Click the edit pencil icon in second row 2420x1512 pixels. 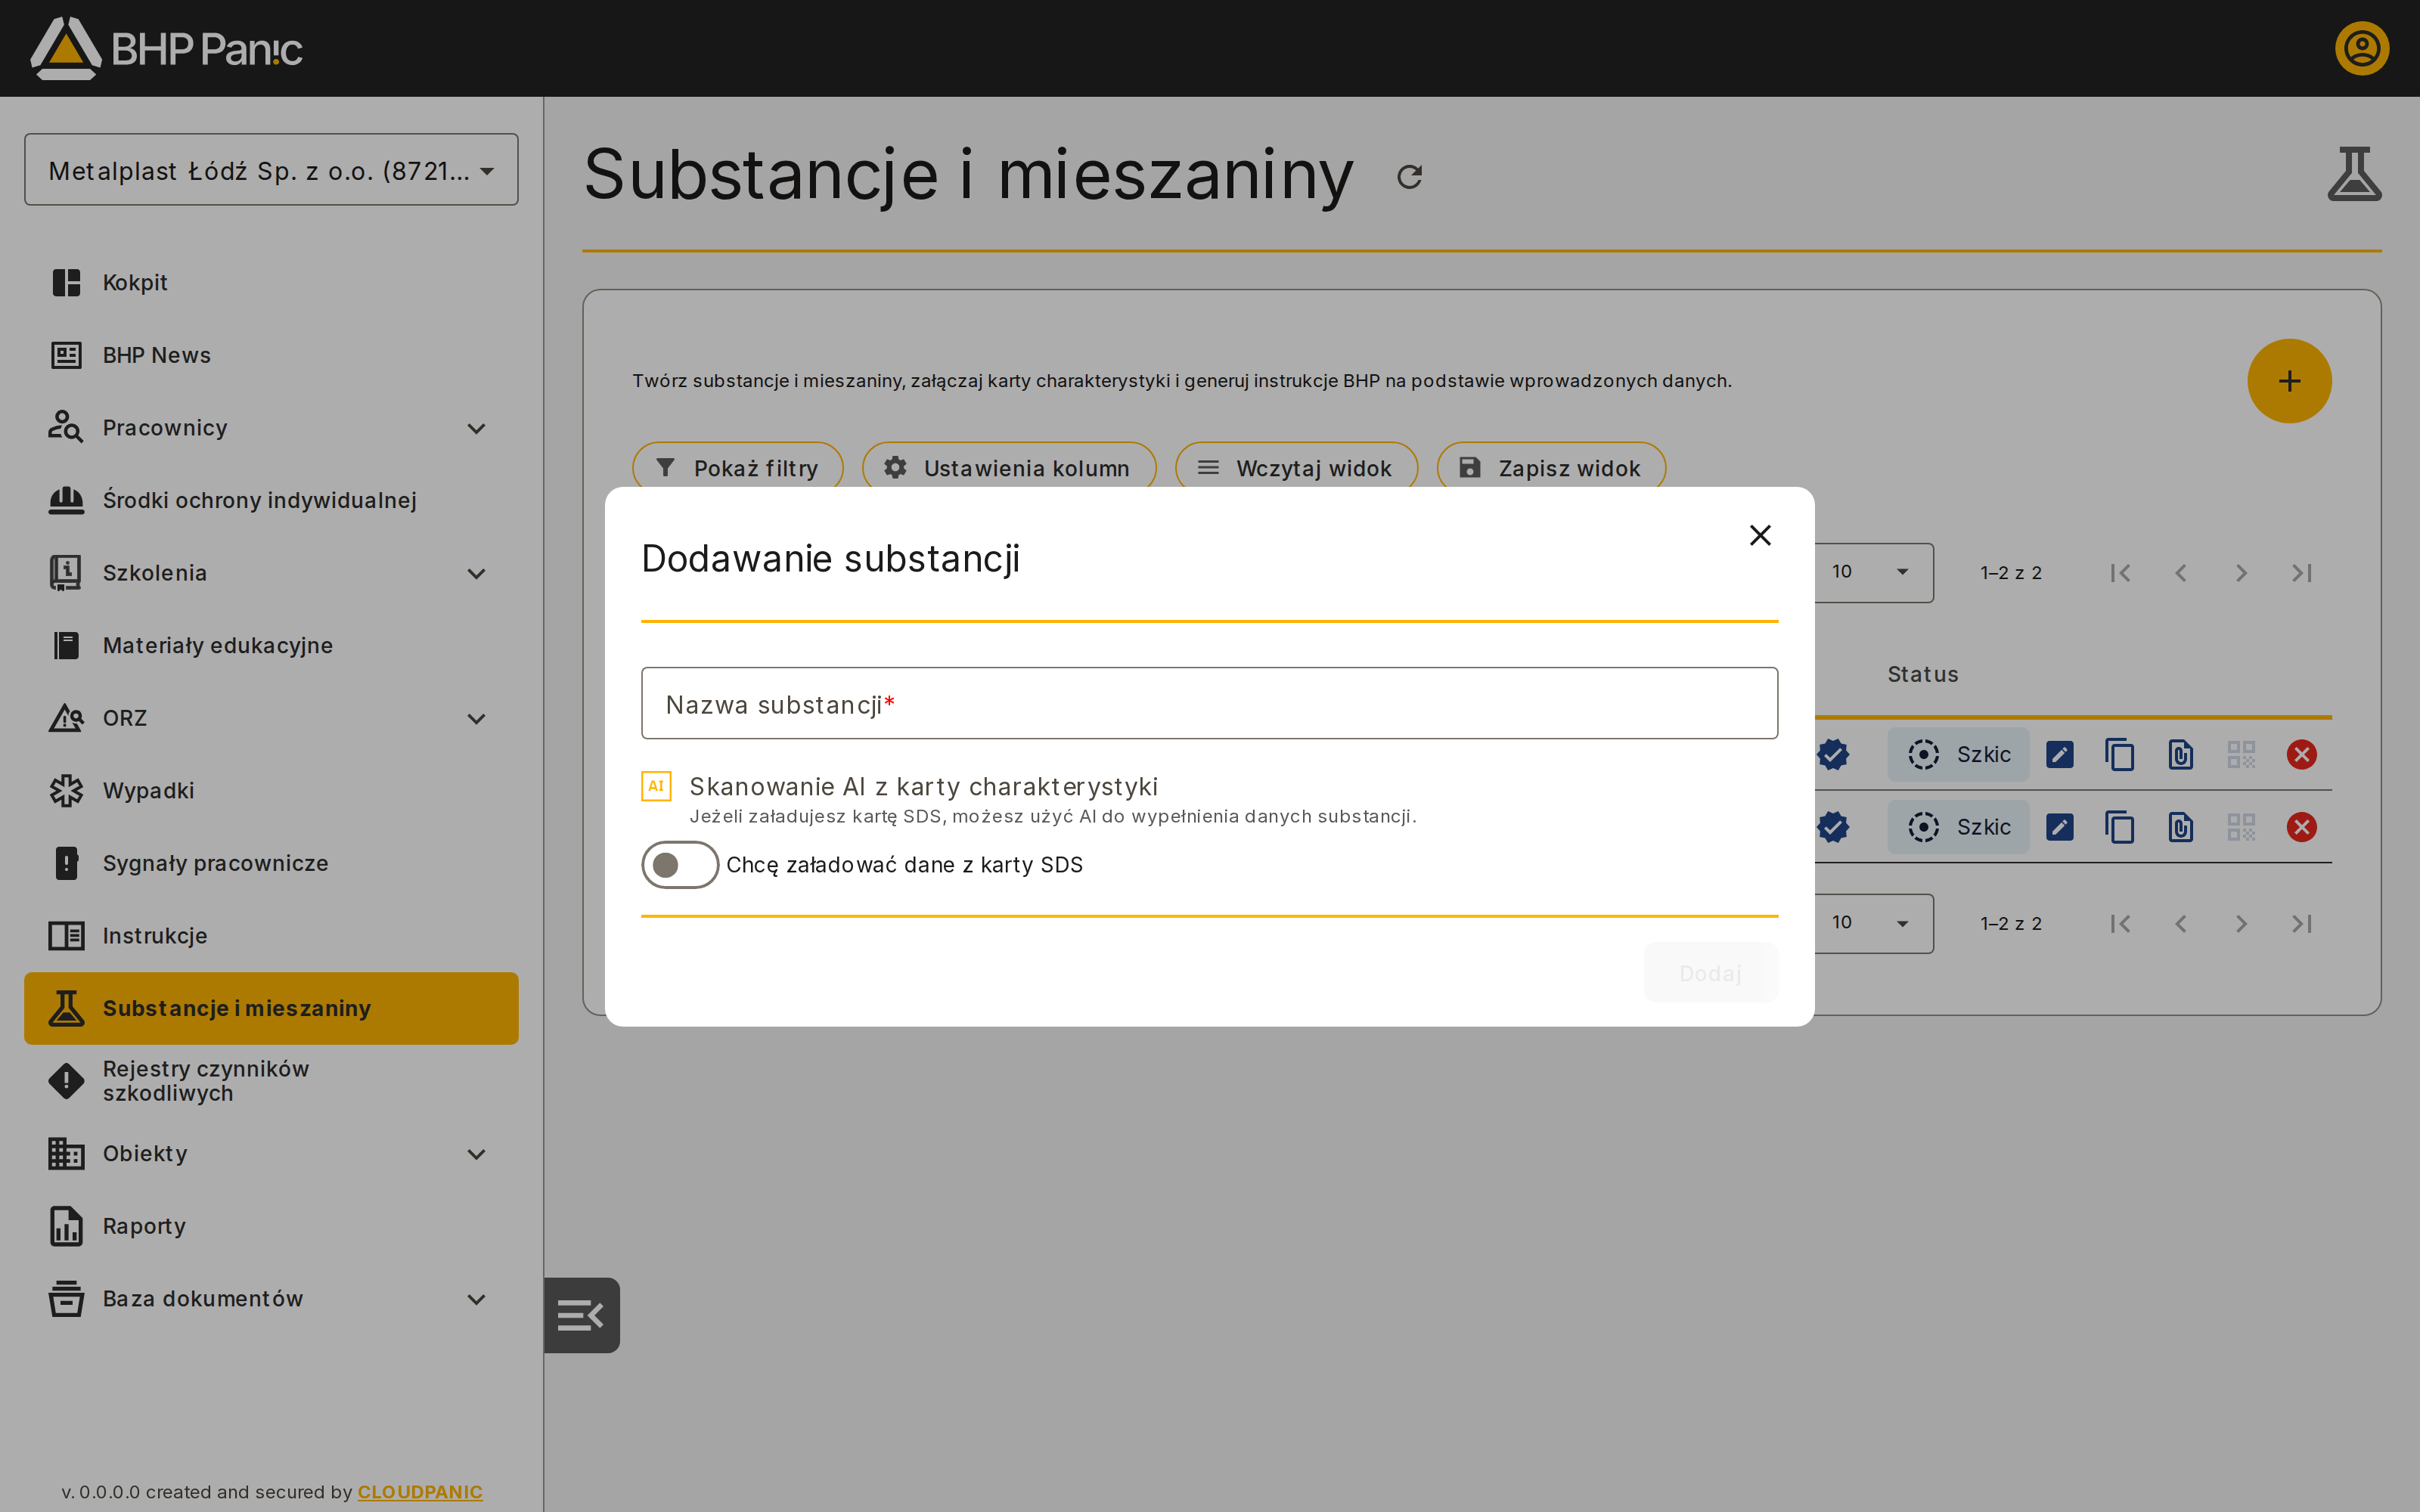point(2059,827)
